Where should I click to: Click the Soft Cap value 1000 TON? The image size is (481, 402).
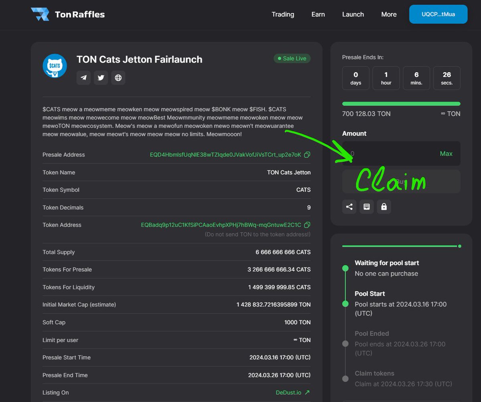click(x=297, y=323)
